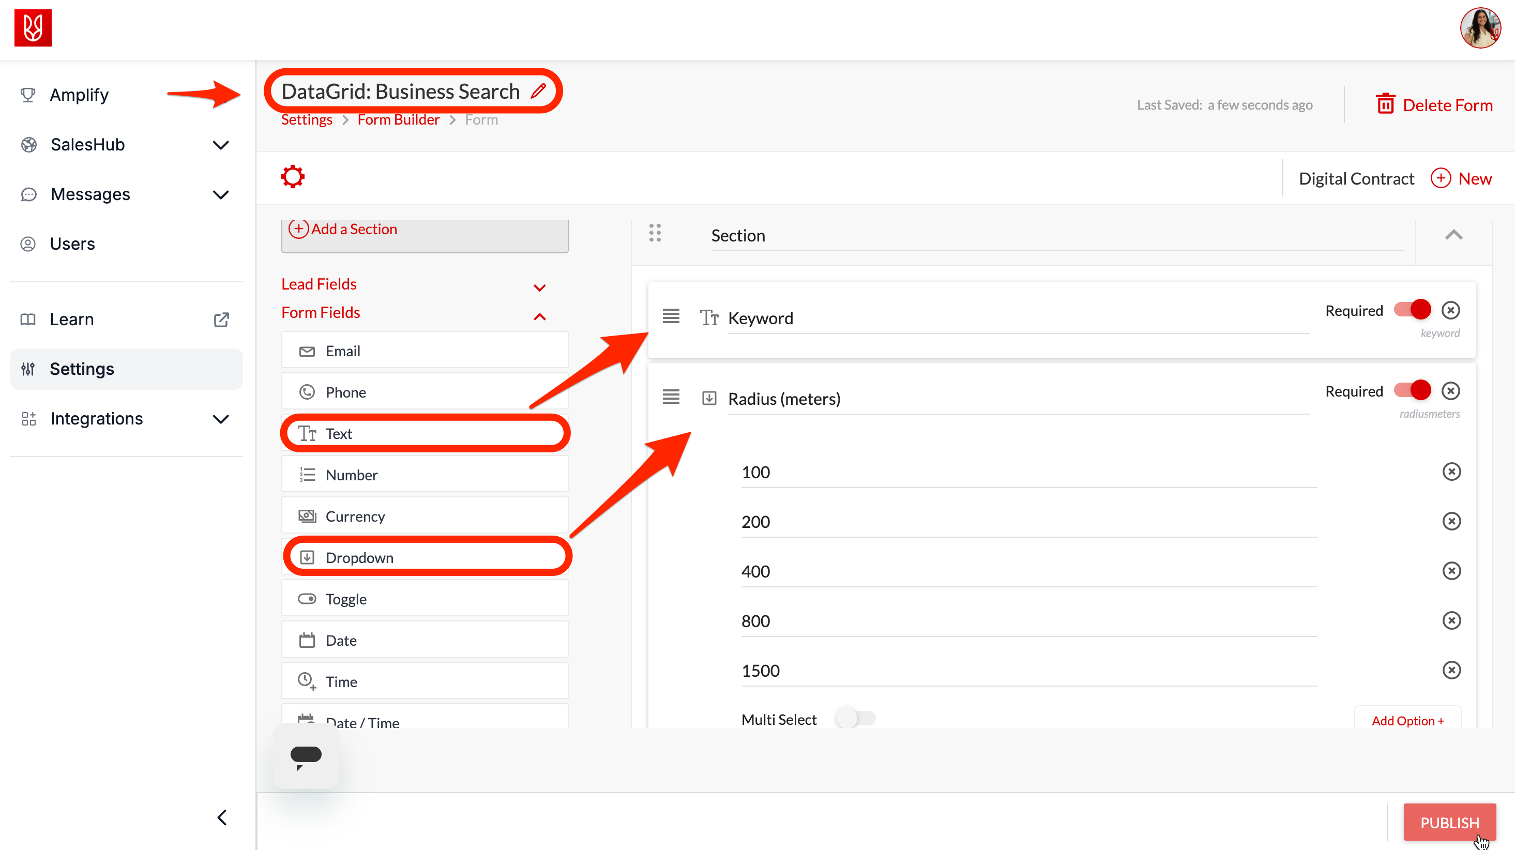Go to Amplify in the sidebar
The image size is (1515, 850).
79,95
